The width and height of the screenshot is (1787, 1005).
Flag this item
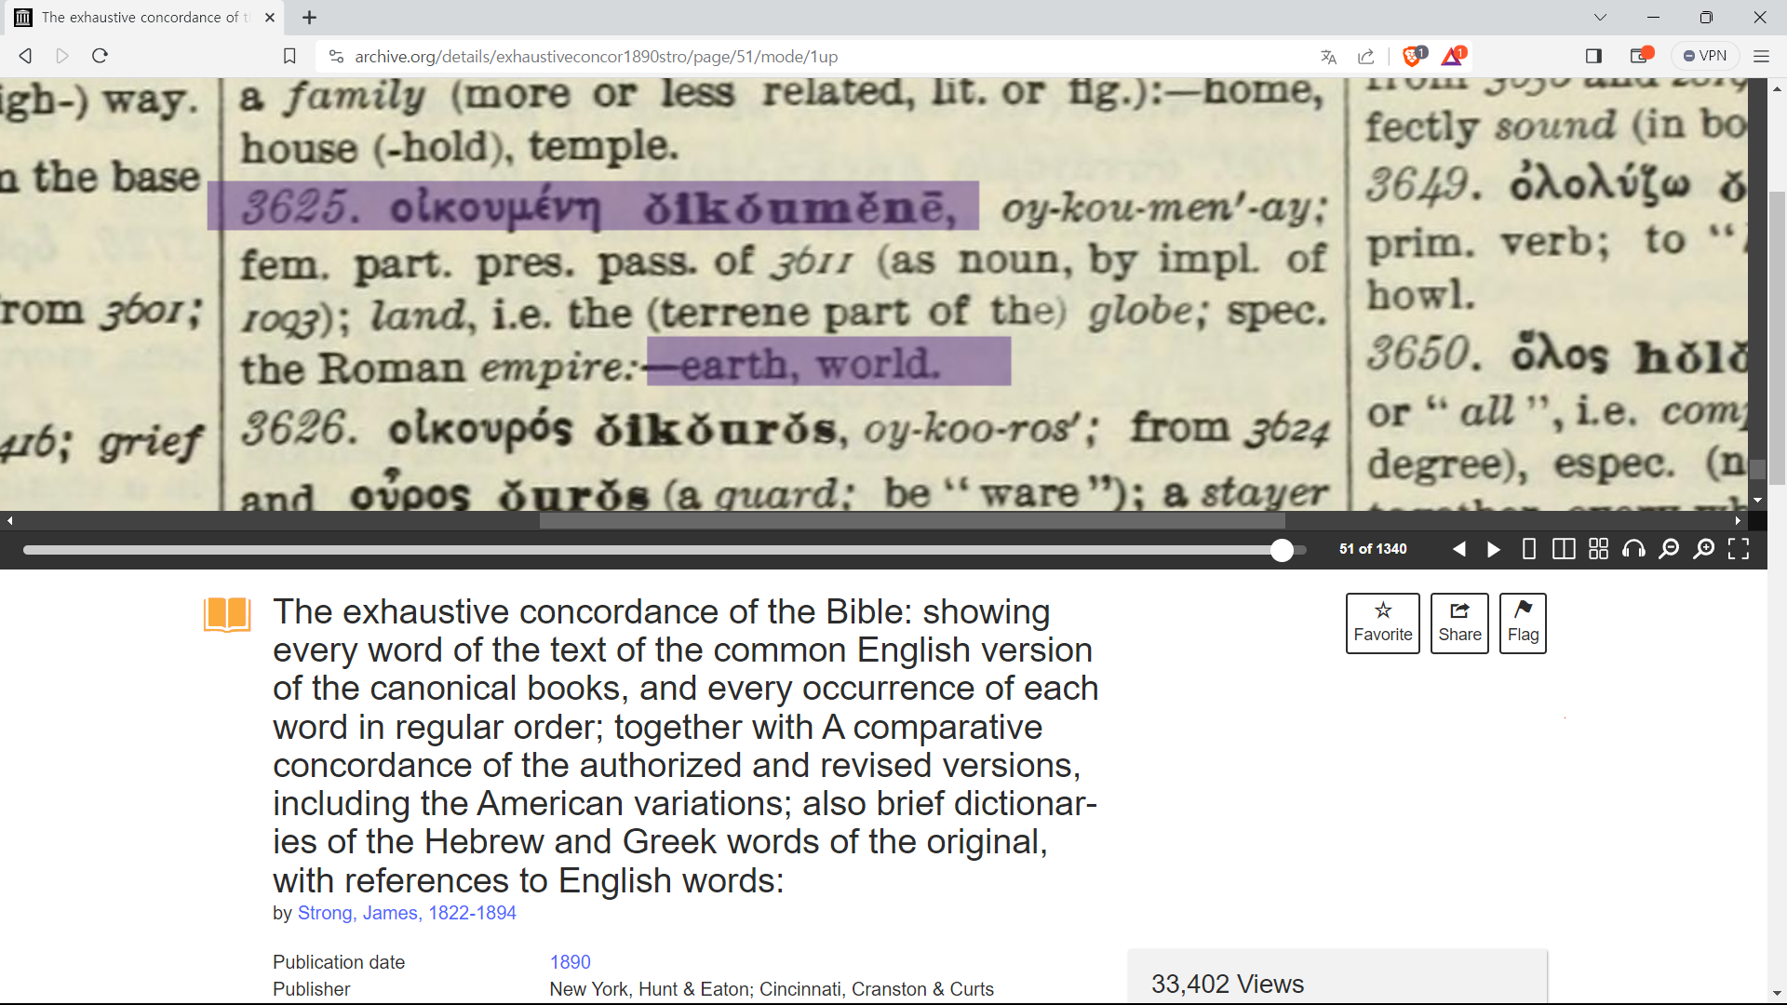coord(1523,623)
